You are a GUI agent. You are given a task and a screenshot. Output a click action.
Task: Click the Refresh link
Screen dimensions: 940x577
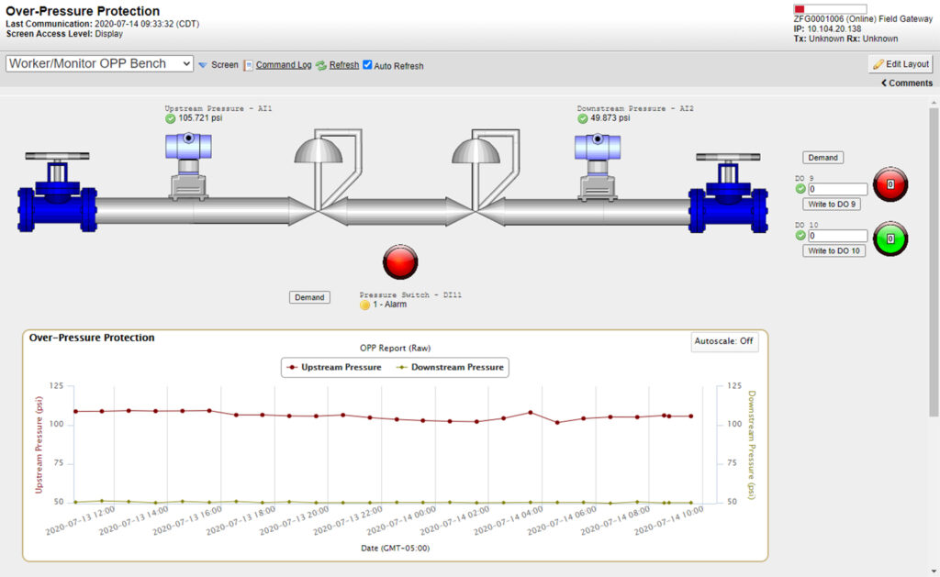click(x=343, y=65)
